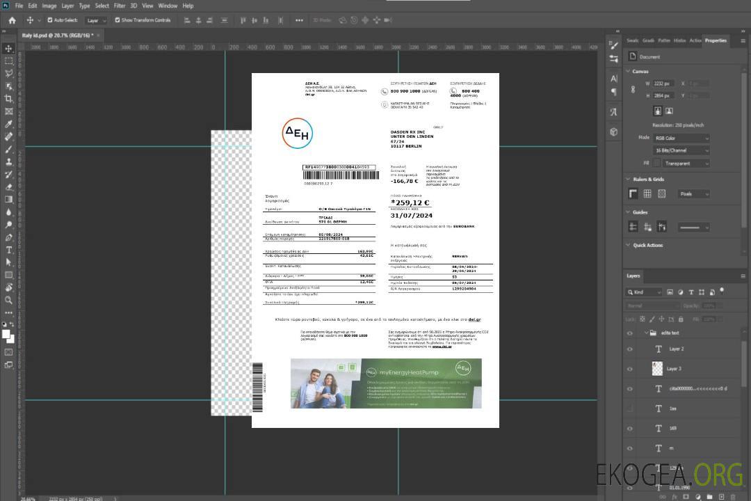This screenshot has height=501, width=751.
Task: Collapse the Canvas section
Action: click(x=628, y=72)
